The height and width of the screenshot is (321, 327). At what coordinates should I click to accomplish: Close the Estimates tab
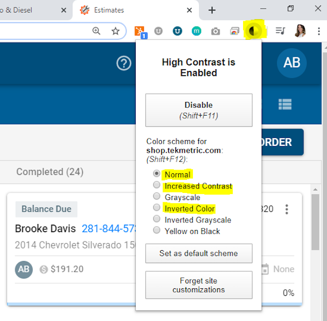tap(189, 10)
